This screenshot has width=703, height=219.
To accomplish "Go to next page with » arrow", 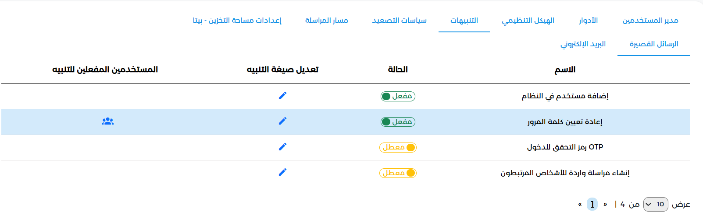I will coord(605,204).
